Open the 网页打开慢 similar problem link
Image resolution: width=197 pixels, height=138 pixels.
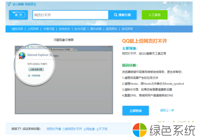(54, 129)
